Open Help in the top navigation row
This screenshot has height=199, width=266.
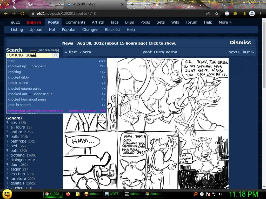tap(208, 22)
